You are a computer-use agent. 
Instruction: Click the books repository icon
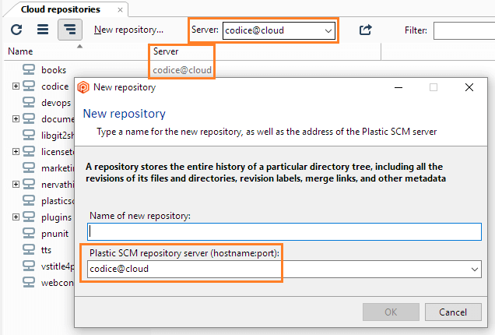click(29, 69)
